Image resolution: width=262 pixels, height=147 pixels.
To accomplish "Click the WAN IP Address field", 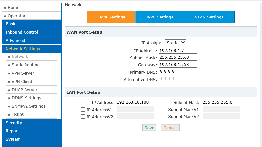I will 178,51.
